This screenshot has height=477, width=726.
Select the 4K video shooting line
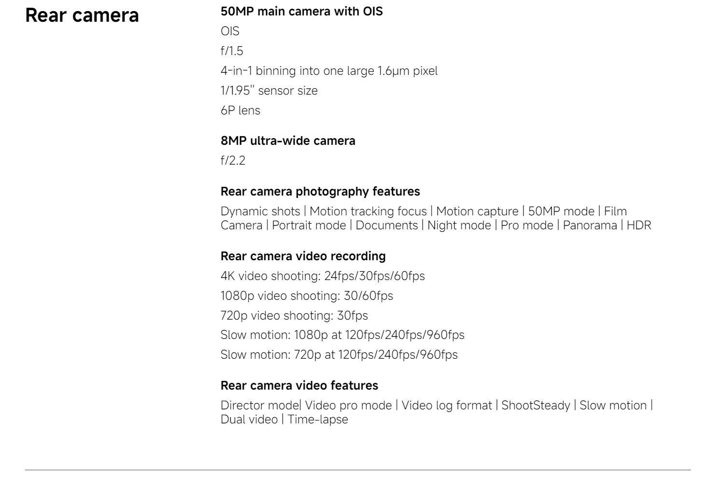pyautogui.click(x=322, y=276)
